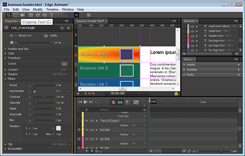Toggle visibility of the prs-link layer
This screenshot has width=245, height=156.
[x=92, y=139]
